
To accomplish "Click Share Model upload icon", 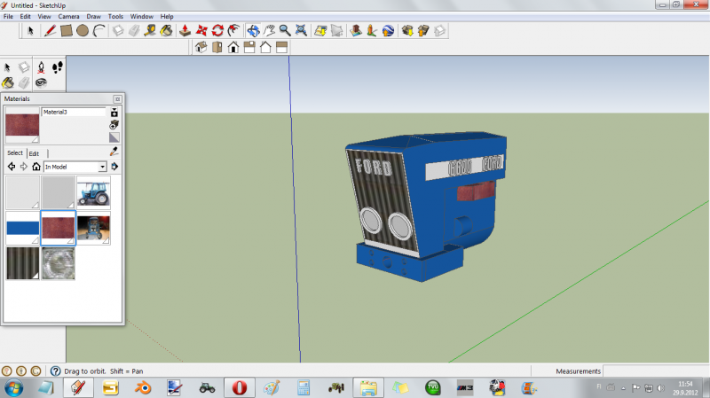I will pos(423,31).
